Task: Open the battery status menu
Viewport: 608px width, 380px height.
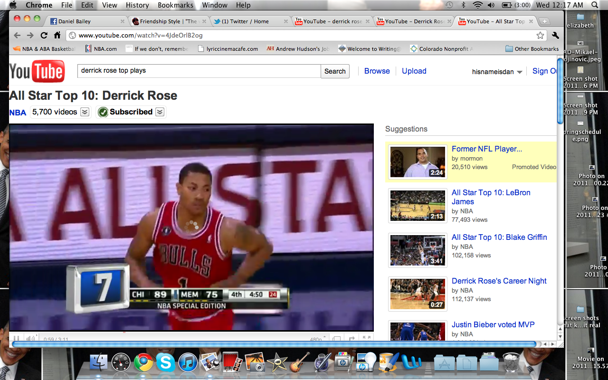Action: pyautogui.click(x=517, y=5)
